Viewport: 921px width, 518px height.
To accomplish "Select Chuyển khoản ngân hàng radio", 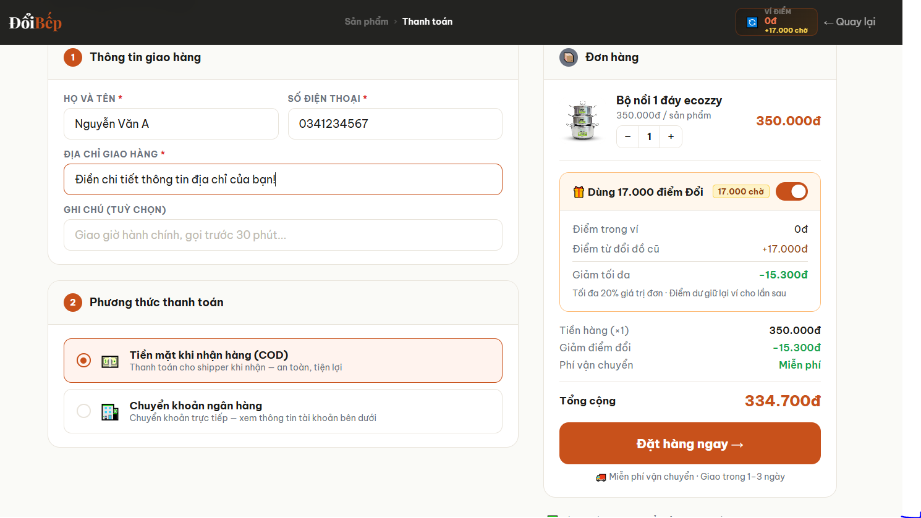I will pyautogui.click(x=83, y=411).
